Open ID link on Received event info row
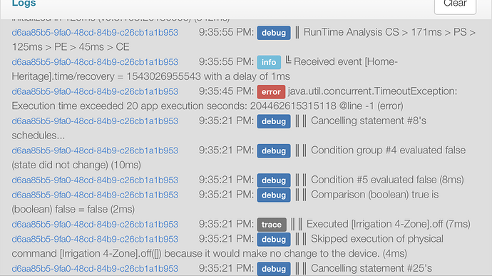Viewport: 492px width, 276px height. pyautogui.click(x=95, y=62)
